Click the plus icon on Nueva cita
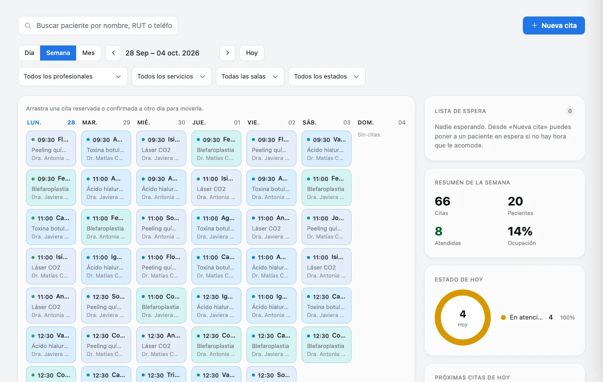The image size is (603, 382). click(534, 25)
